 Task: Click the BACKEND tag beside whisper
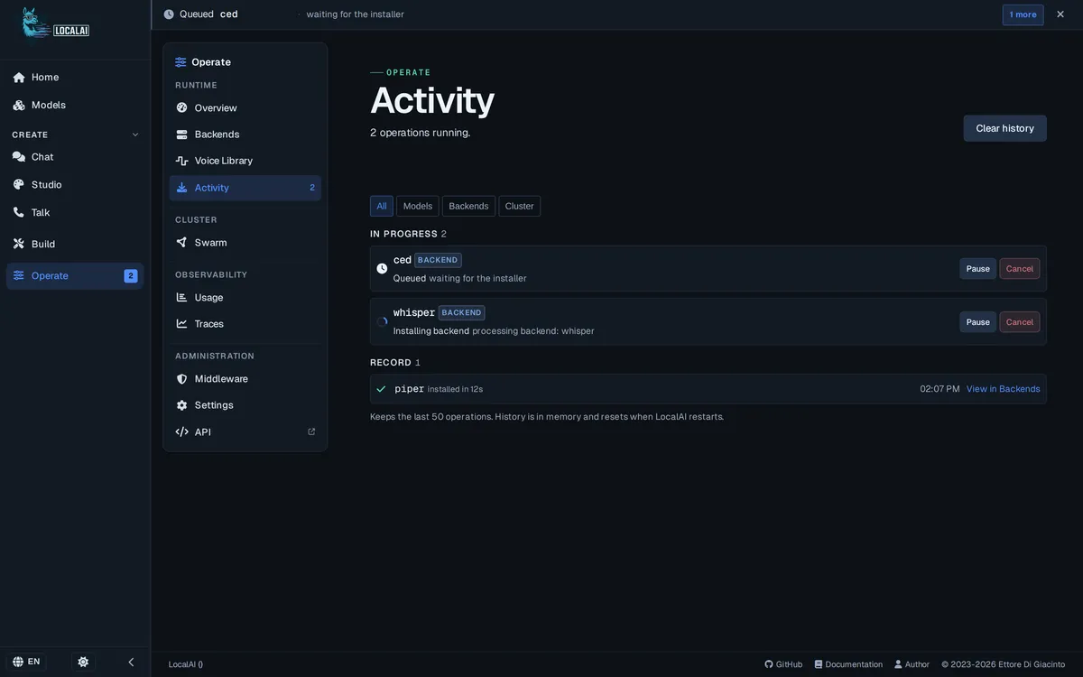coord(461,312)
